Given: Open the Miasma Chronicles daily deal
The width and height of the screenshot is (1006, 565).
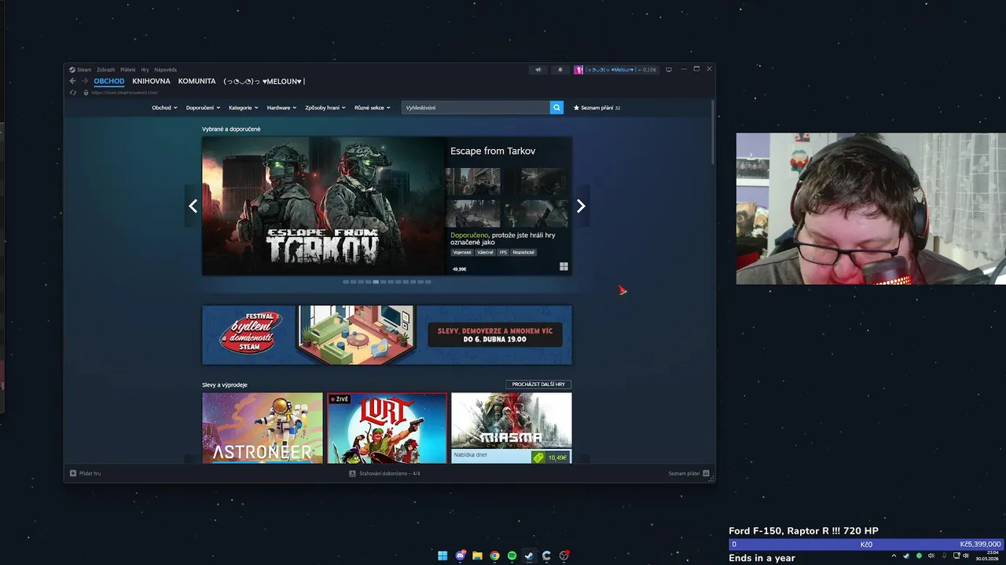Looking at the screenshot, I should [512, 428].
